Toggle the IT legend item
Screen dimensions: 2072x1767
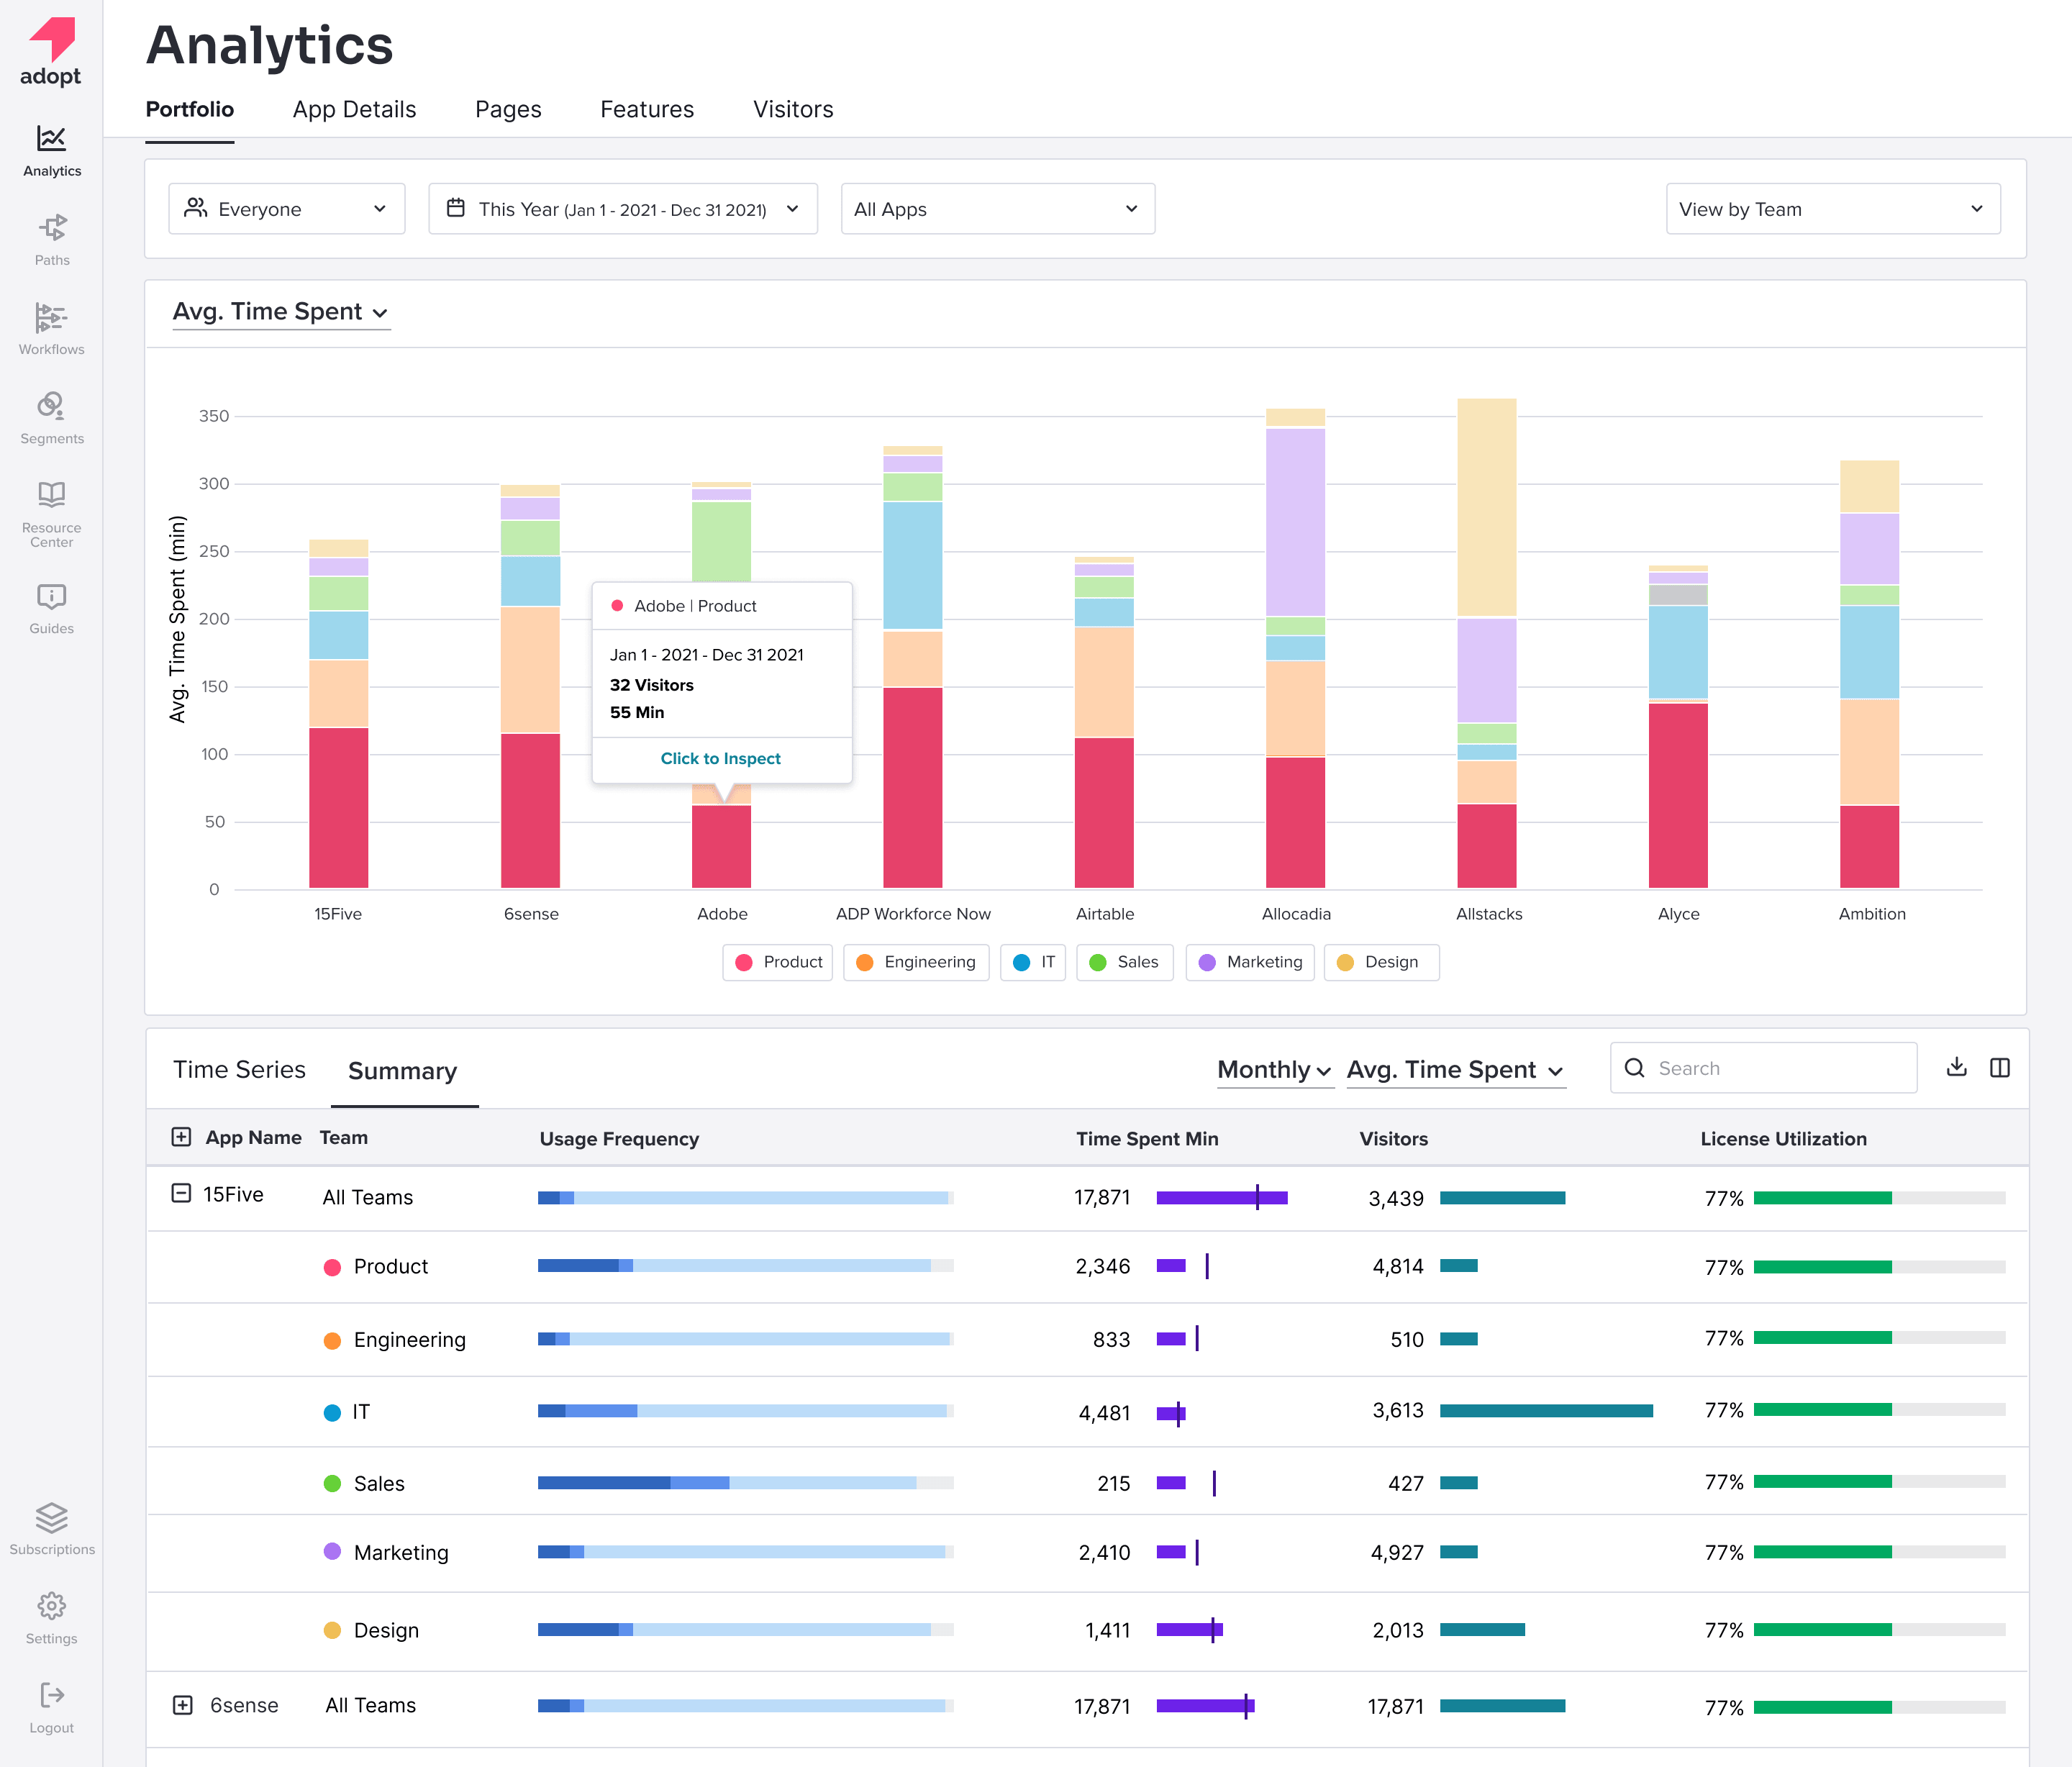pos(1033,962)
